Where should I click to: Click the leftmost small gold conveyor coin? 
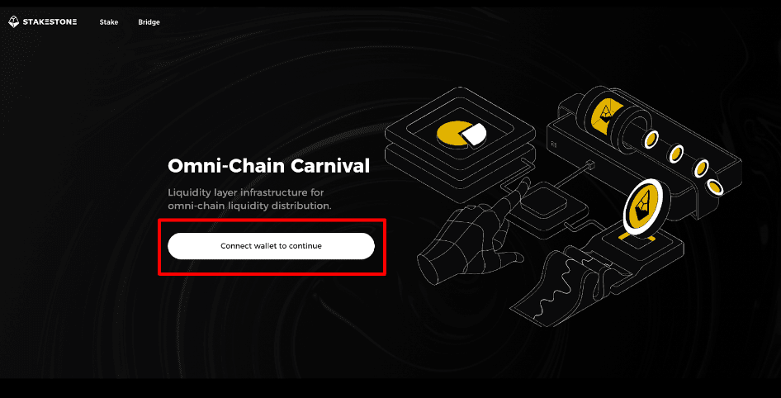tap(649, 140)
